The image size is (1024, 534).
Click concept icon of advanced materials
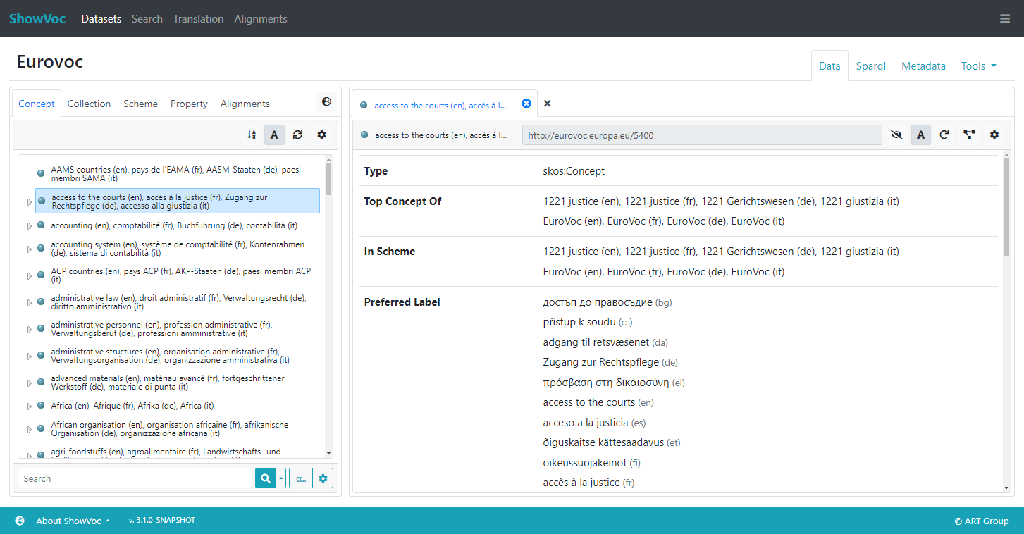tap(42, 382)
